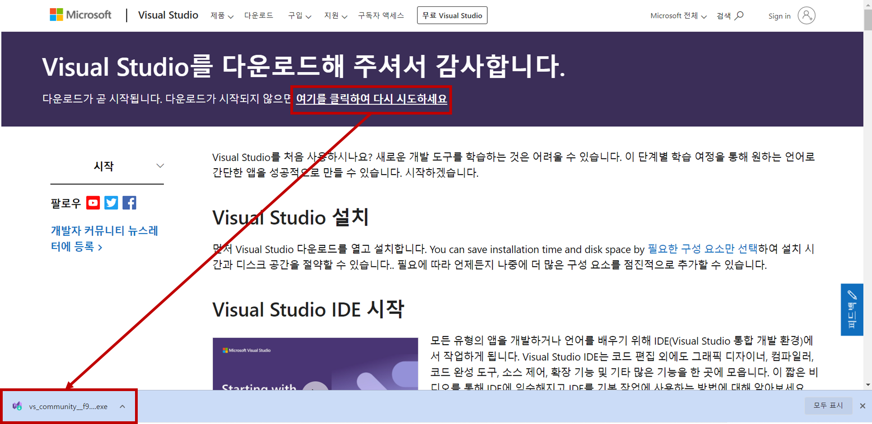Click the 팔로우 label

point(66,203)
